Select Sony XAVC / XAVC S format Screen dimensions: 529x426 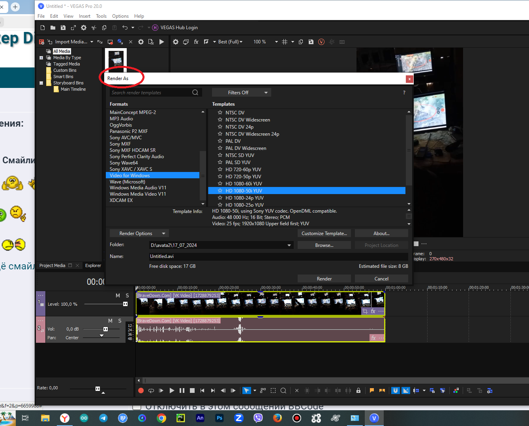coord(131,169)
